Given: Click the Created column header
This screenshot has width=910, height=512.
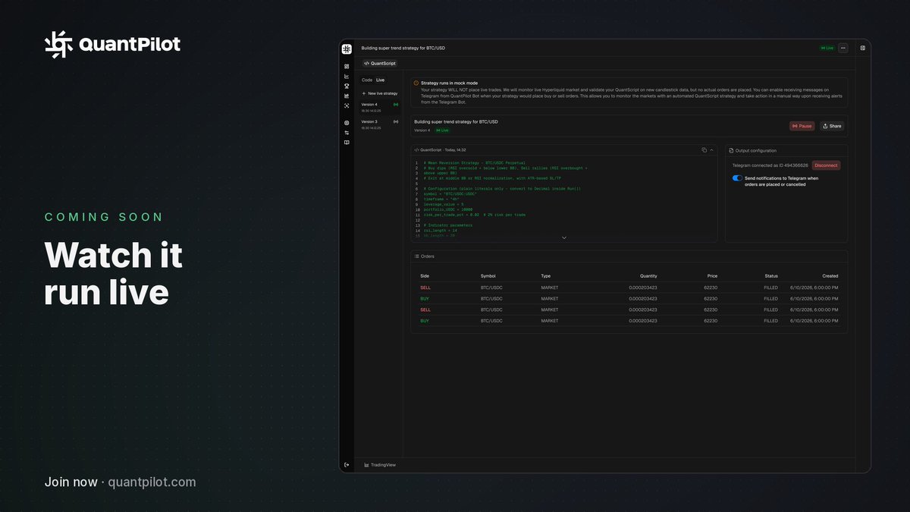Looking at the screenshot, I should pyautogui.click(x=830, y=276).
